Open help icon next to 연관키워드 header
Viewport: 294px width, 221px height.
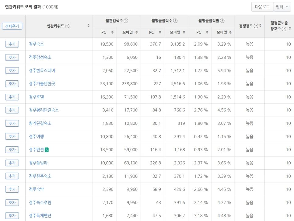click(67, 26)
